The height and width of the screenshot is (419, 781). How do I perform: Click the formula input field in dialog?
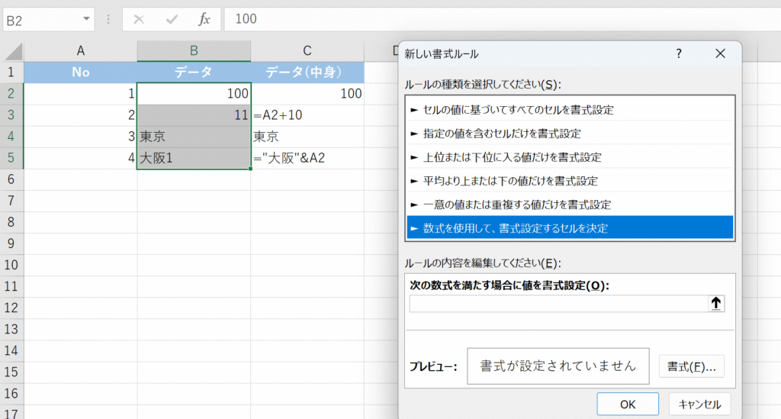[x=558, y=304]
